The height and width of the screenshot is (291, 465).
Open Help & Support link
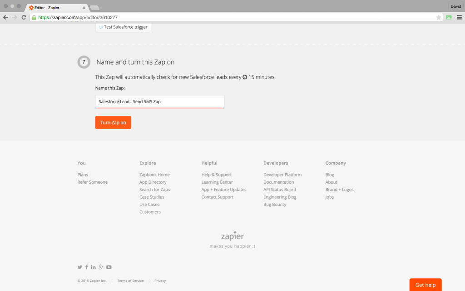click(217, 175)
